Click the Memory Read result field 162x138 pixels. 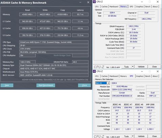pyautogui.click(x=27, y=15)
